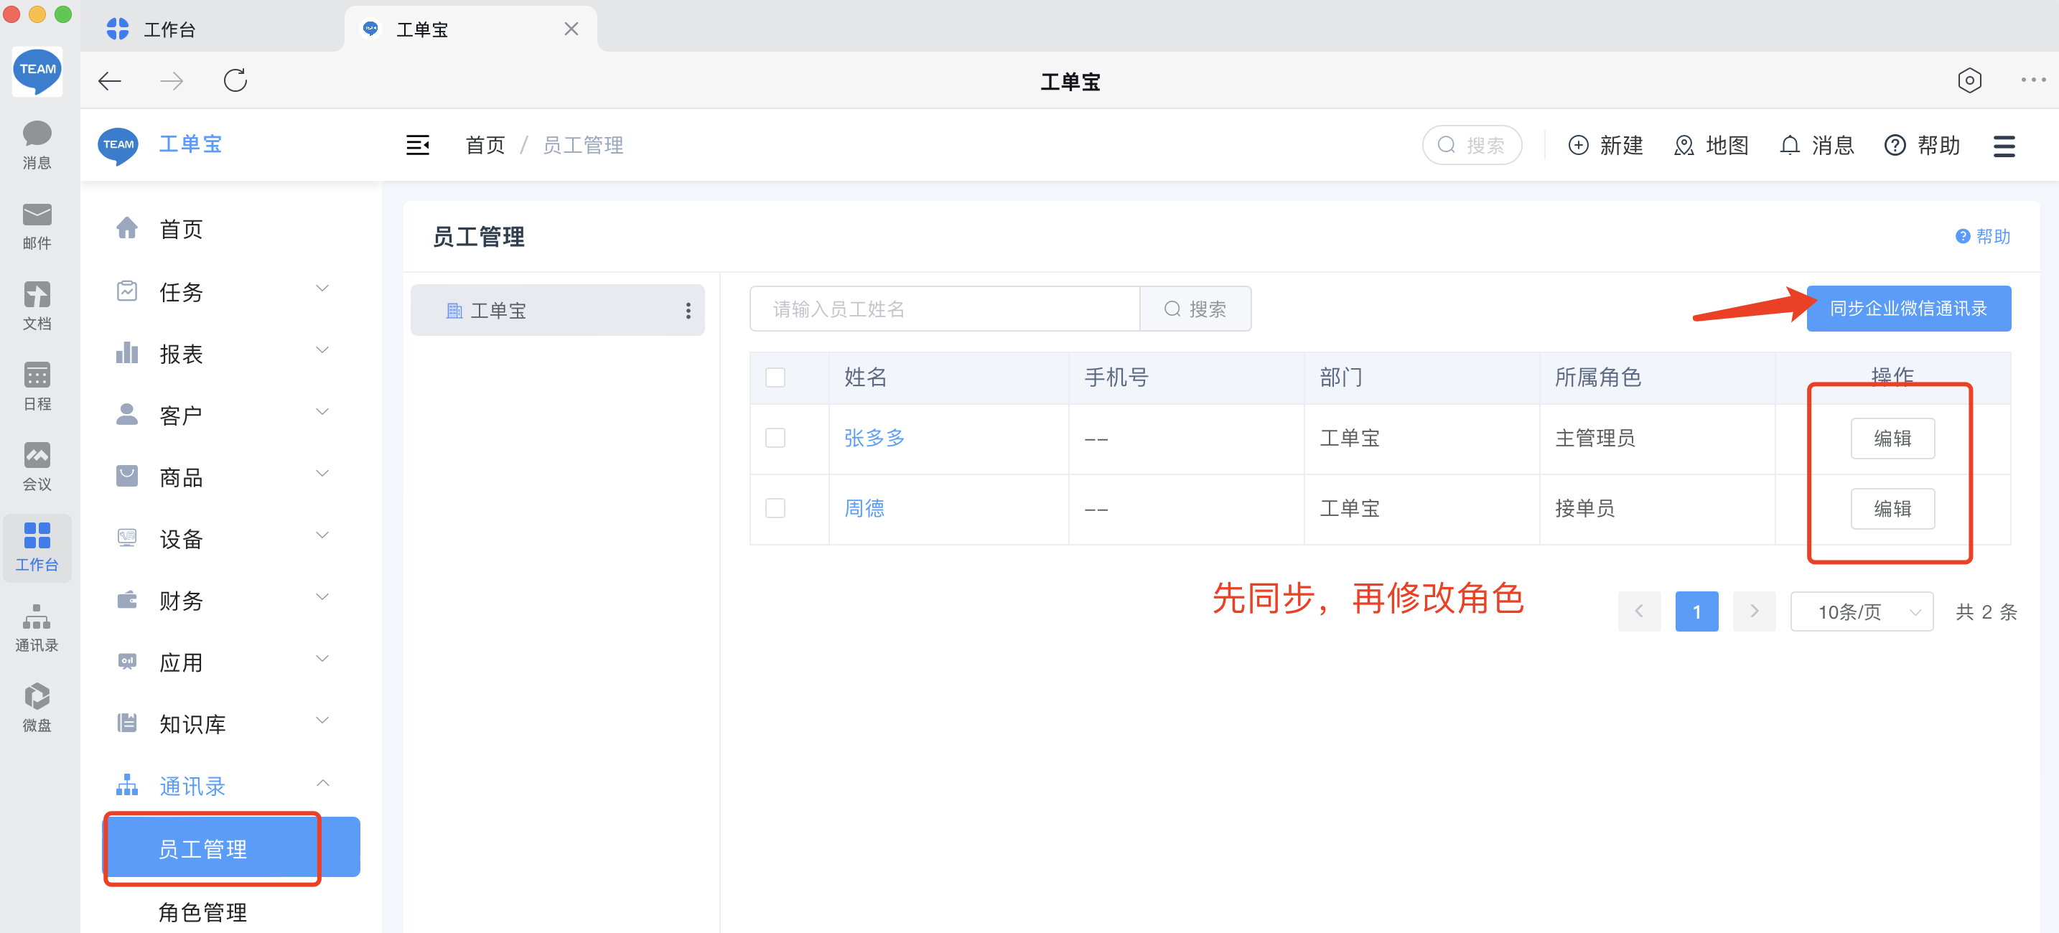Check the checkbox for 周德 row

click(775, 508)
